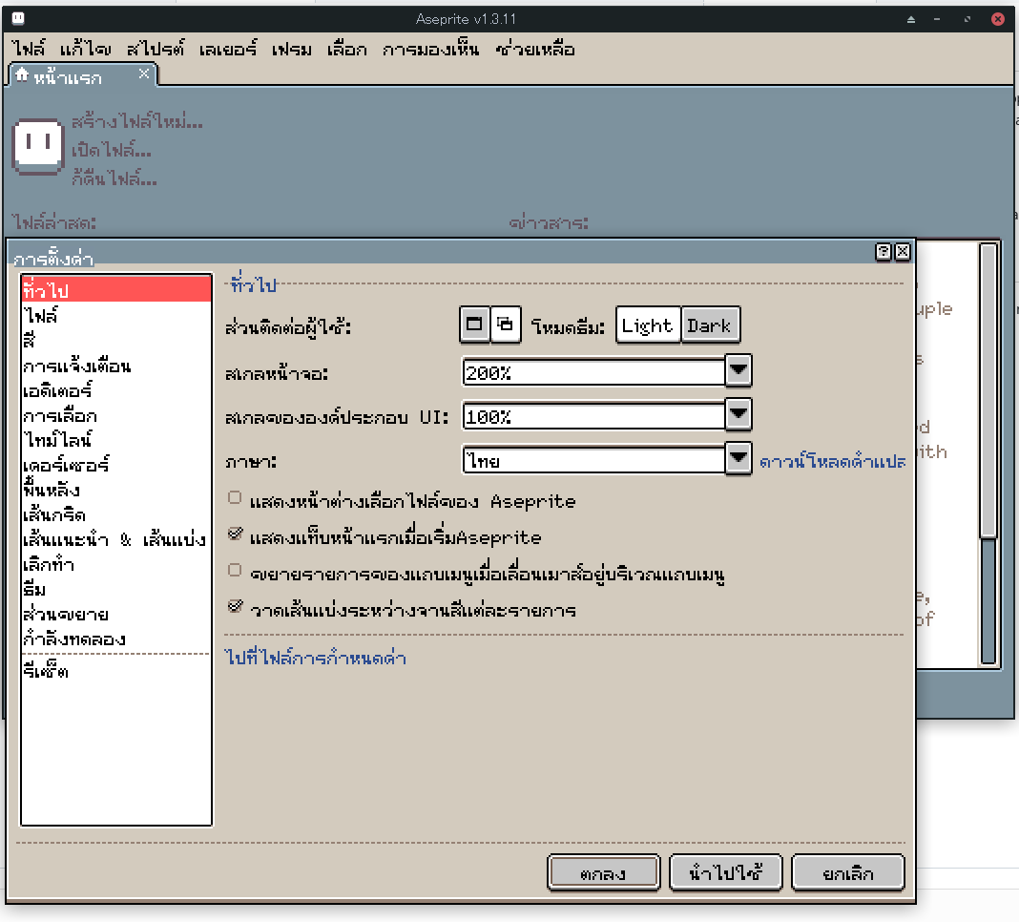Close the การตั้งค่า dialog with X icon
The image size is (1019, 922).
click(x=903, y=252)
